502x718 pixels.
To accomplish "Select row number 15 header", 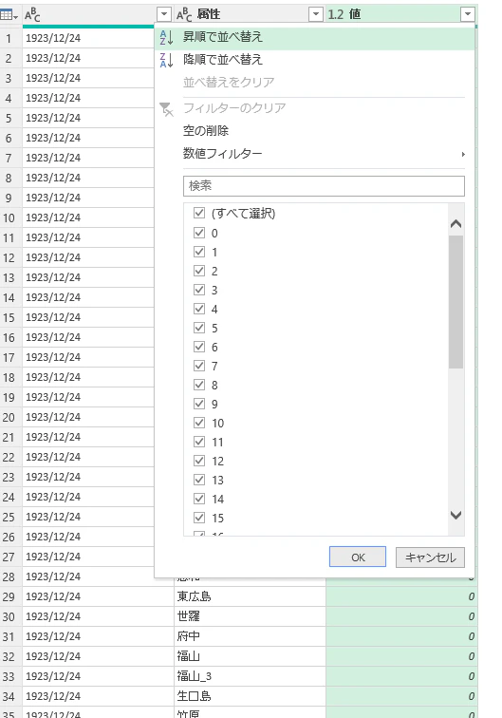I will [10, 317].
